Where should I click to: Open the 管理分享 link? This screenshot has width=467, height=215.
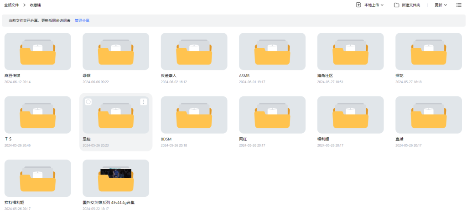pos(82,20)
